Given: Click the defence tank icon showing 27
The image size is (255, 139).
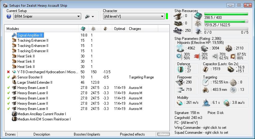Looking at the screenshot, I should (180, 69).
